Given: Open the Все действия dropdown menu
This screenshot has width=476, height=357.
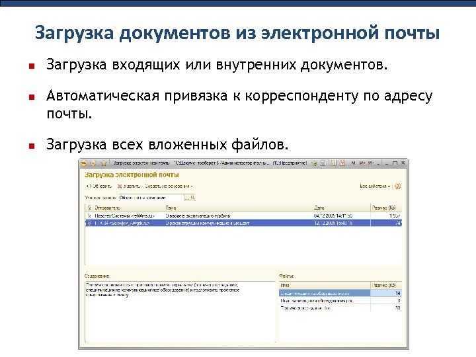Looking at the screenshot, I should [375, 186].
